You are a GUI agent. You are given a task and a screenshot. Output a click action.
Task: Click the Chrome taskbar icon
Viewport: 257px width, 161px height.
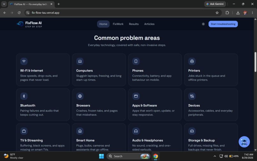(156, 156)
